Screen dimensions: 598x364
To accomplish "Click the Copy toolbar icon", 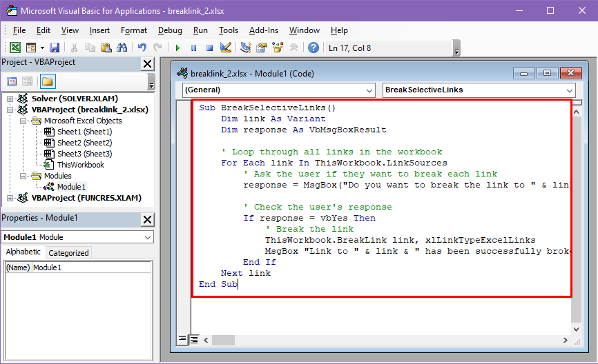I will [90, 48].
